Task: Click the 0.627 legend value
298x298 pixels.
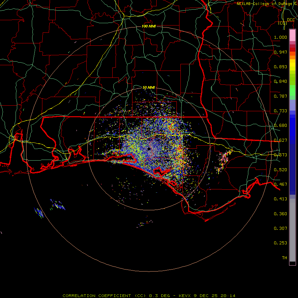Action: (x=280, y=140)
